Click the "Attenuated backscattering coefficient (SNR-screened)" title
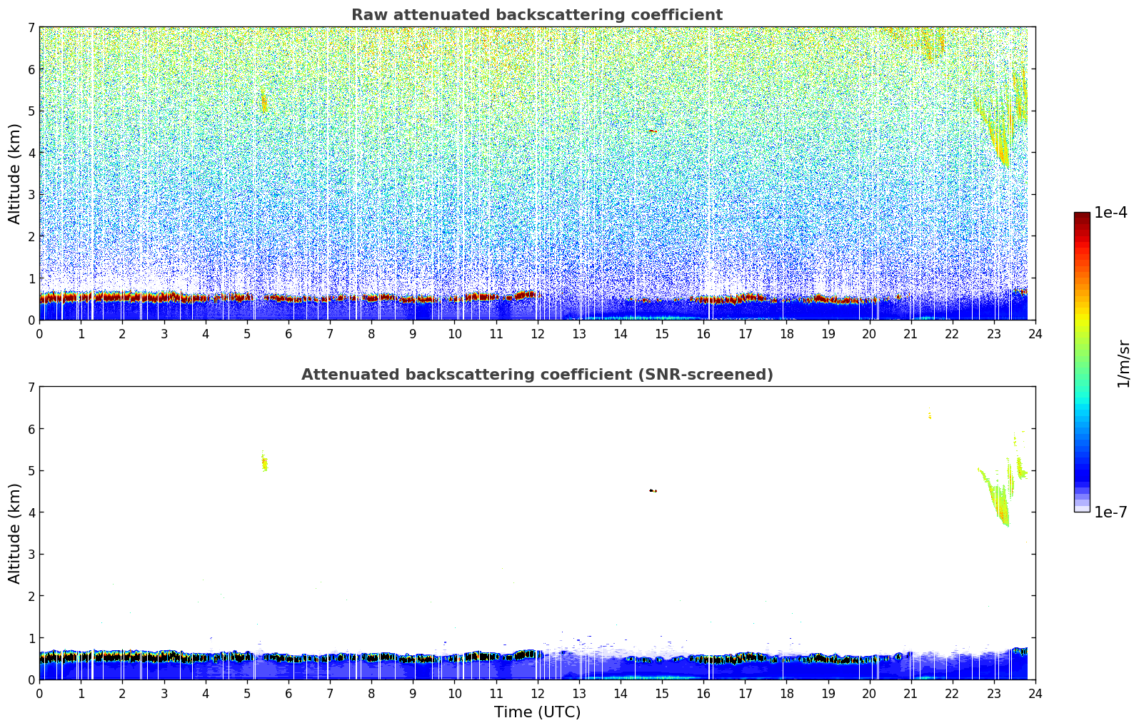Screen dimensions: 1139x728 pos(536,375)
